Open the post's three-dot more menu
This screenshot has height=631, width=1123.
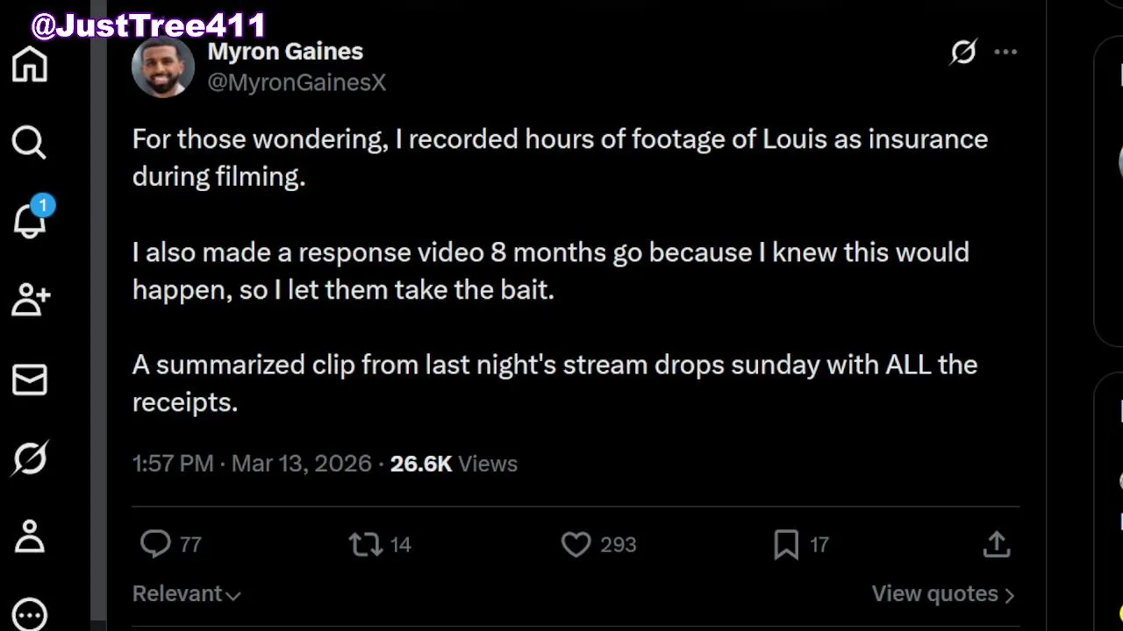(x=1005, y=53)
